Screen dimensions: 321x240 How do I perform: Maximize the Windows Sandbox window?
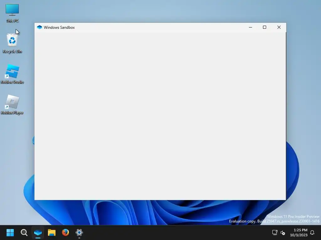[265, 27]
